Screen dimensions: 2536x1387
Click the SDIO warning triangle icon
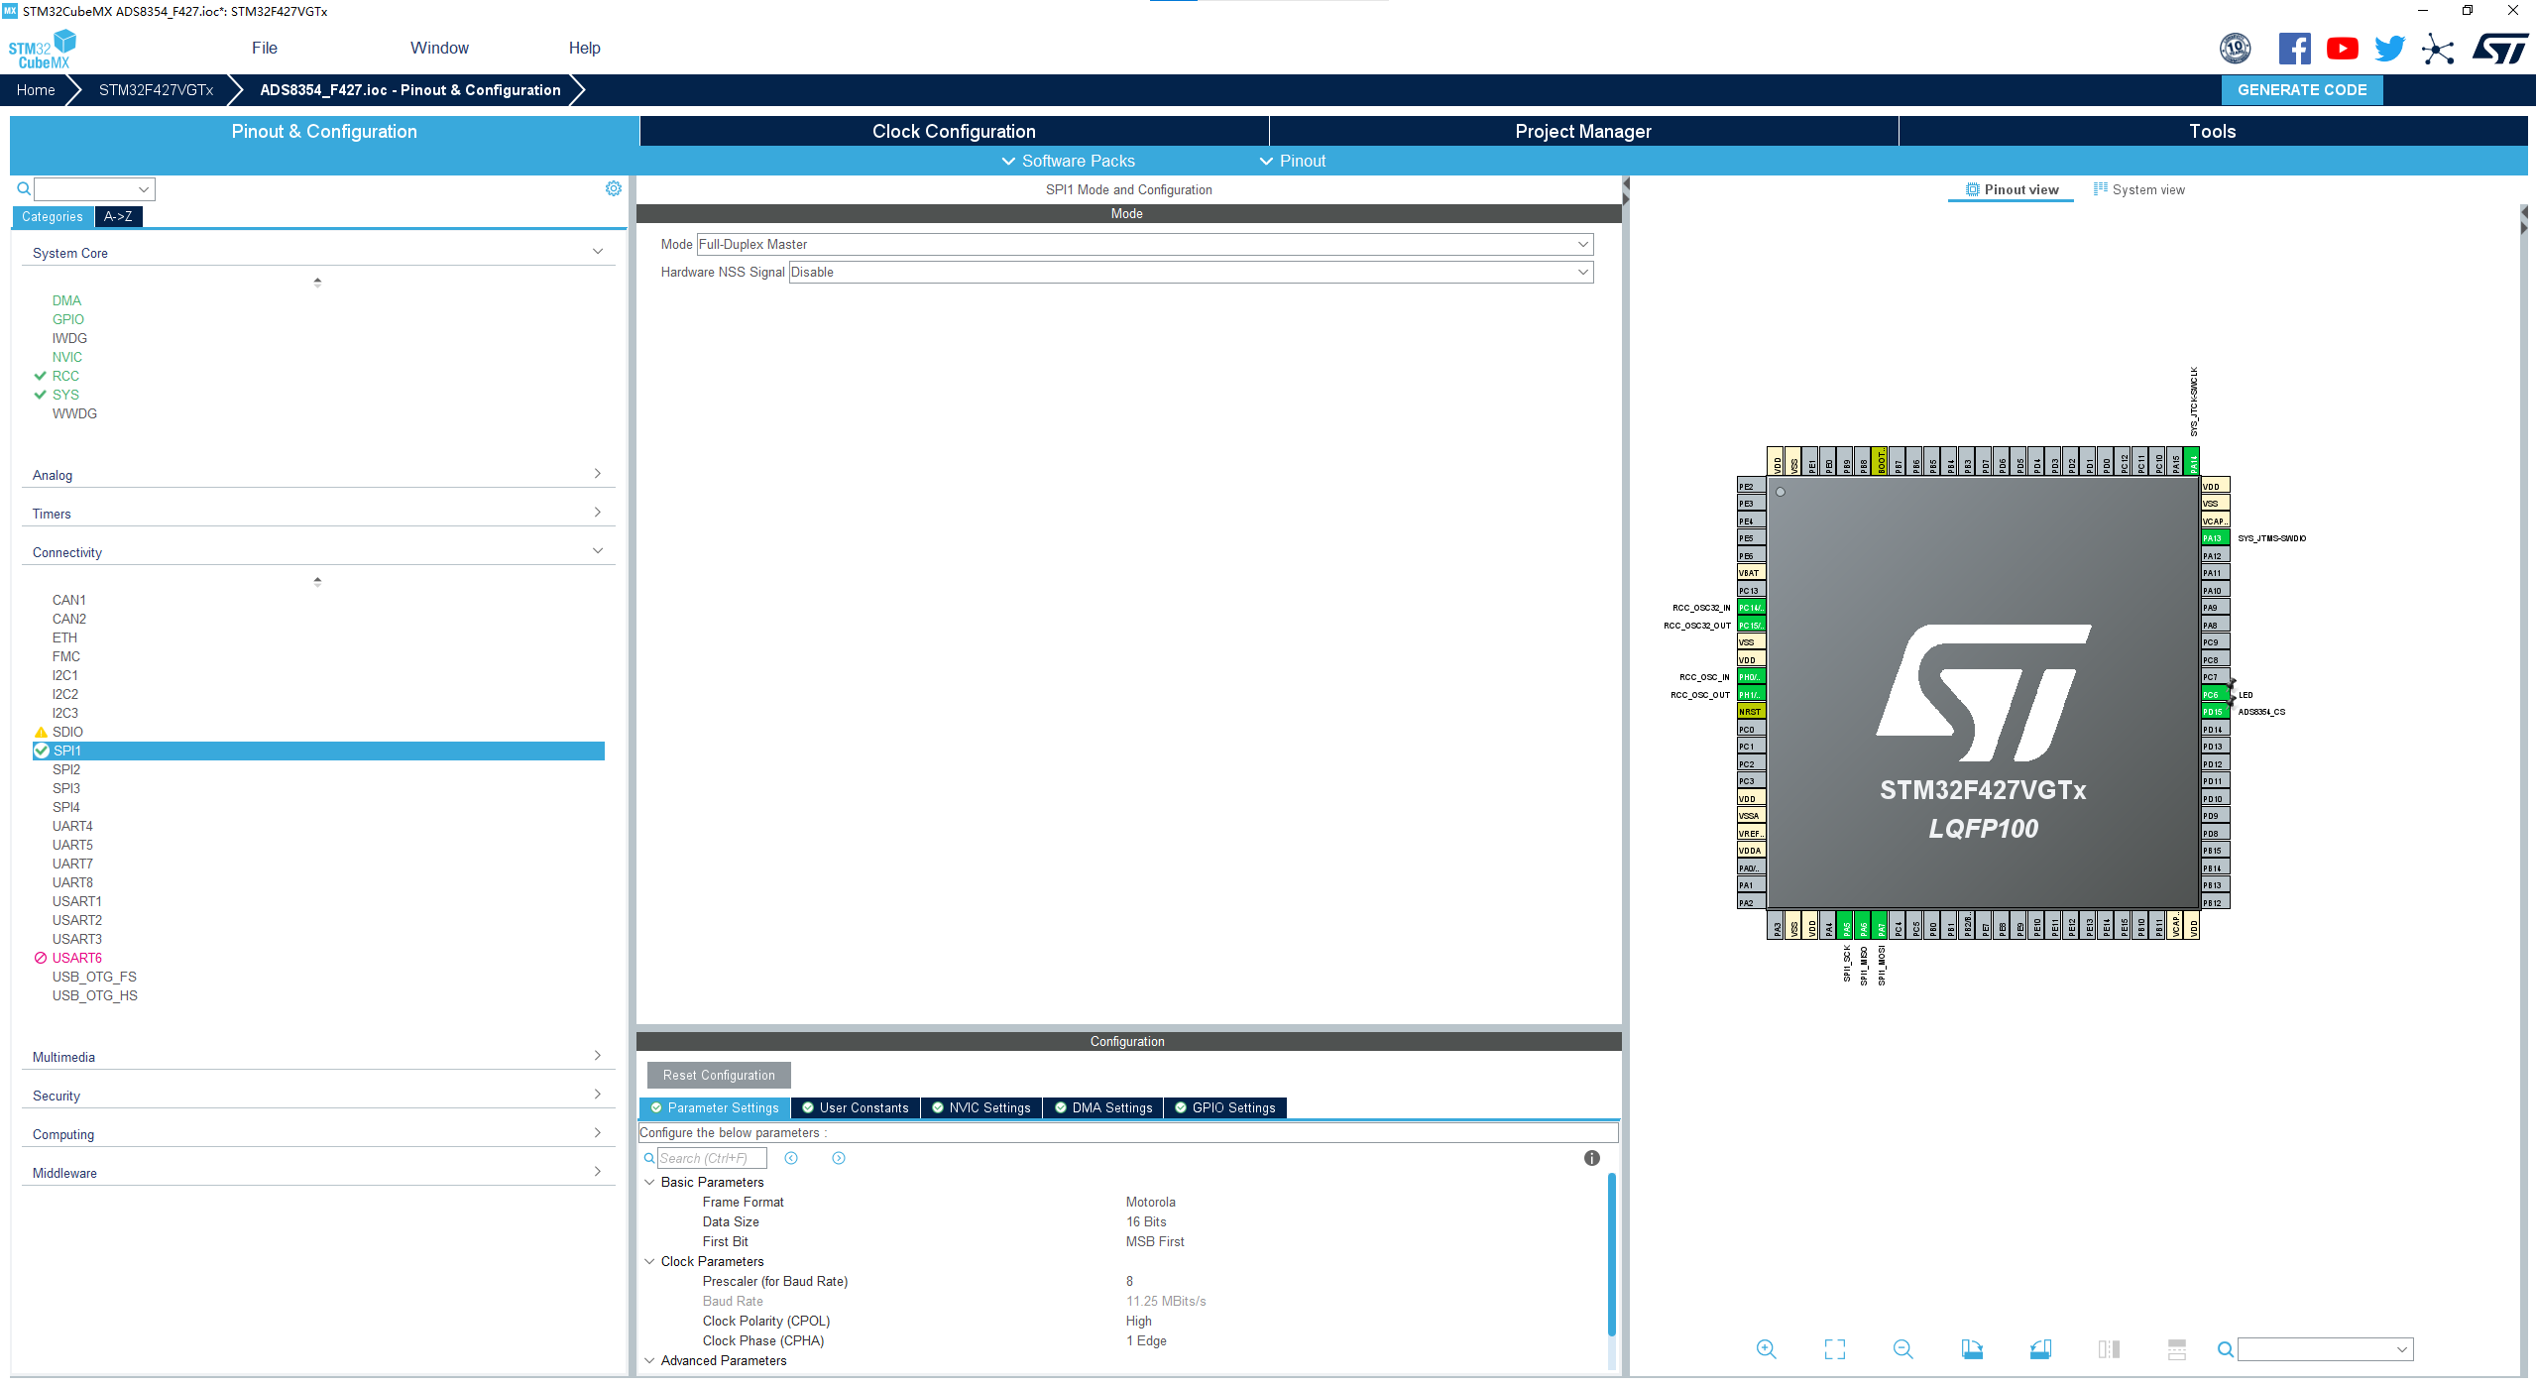coord(41,732)
